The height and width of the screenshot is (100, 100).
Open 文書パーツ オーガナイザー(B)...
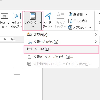point(61,57)
